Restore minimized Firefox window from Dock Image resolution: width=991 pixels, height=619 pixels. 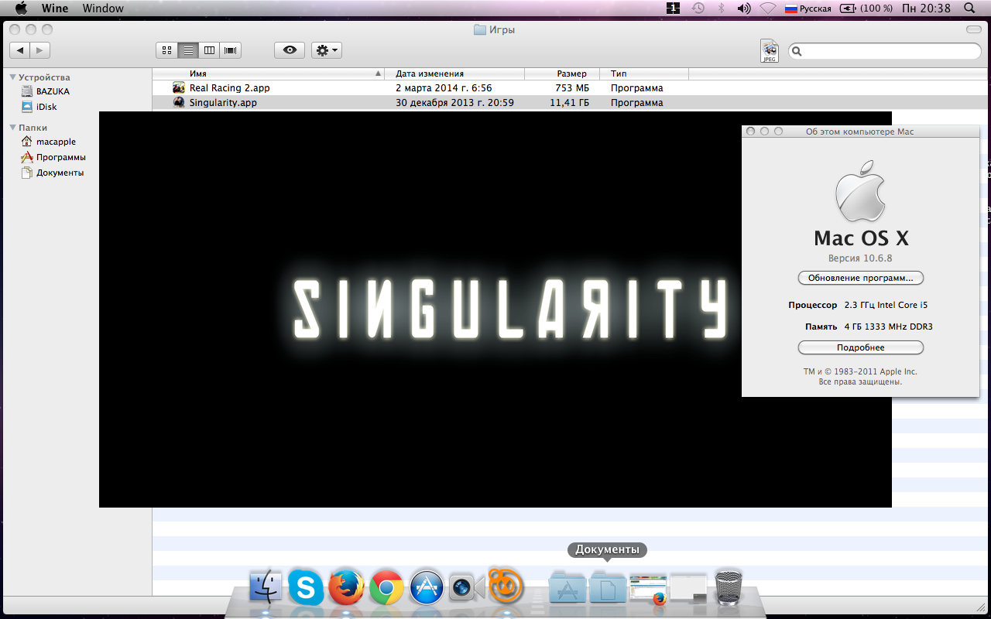pyautogui.click(x=648, y=589)
